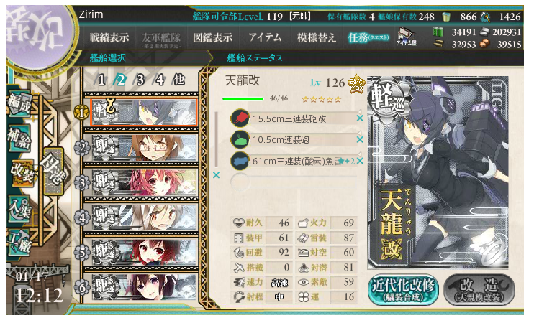Open the アイテム屋 item shop icon
The image size is (534, 323).
point(407,37)
